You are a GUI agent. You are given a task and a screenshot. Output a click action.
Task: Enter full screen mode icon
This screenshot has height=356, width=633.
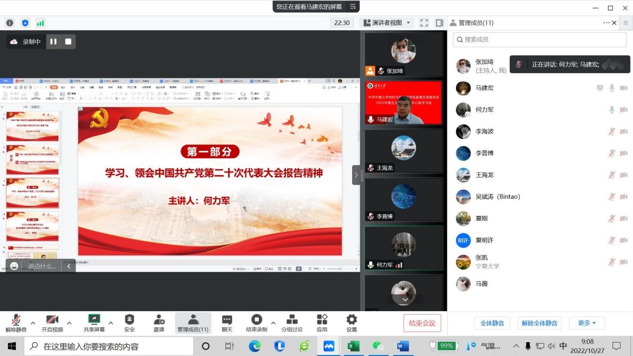click(x=424, y=23)
